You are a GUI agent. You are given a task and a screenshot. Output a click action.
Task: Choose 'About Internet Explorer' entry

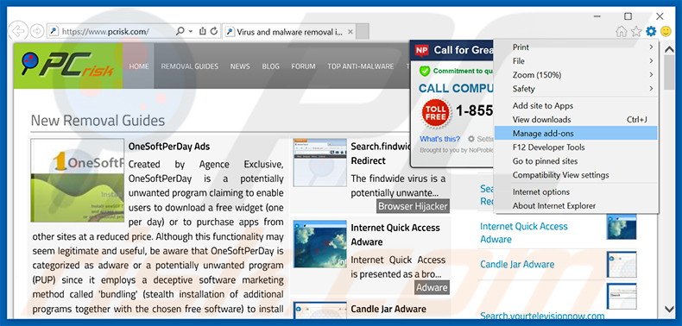[576, 206]
